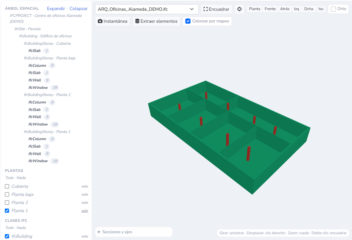The image size is (352, 240).
Task: Select the IfcBuildingStorey Planta baja node
Action: pyautogui.click(x=50, y=58)
